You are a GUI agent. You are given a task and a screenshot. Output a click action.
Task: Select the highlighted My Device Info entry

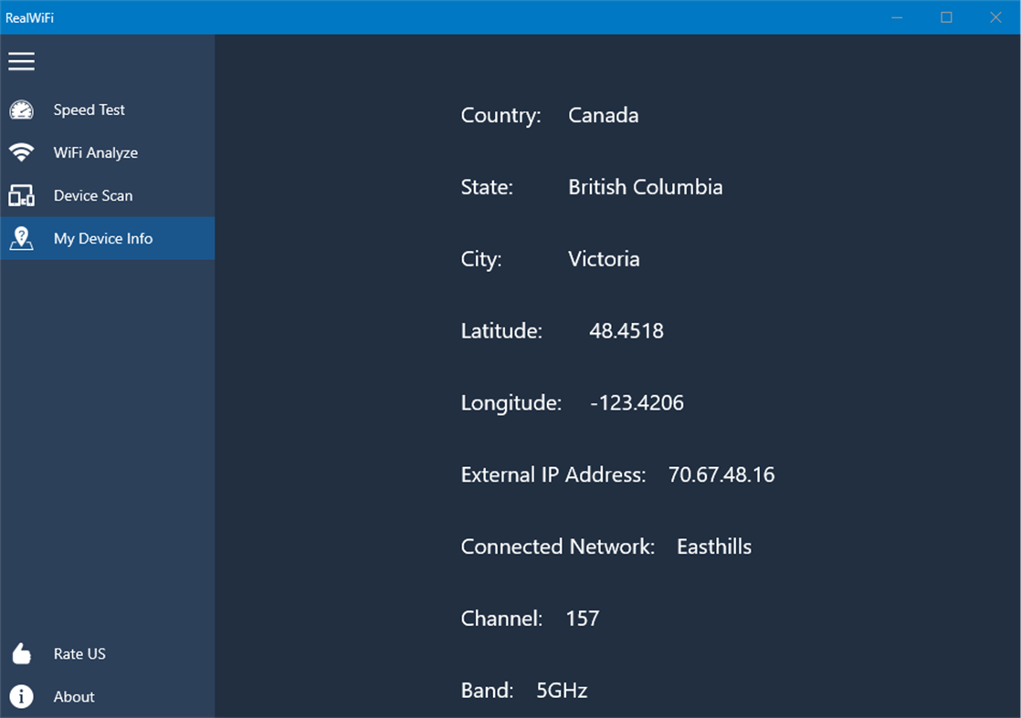click(x=102, y=238)
